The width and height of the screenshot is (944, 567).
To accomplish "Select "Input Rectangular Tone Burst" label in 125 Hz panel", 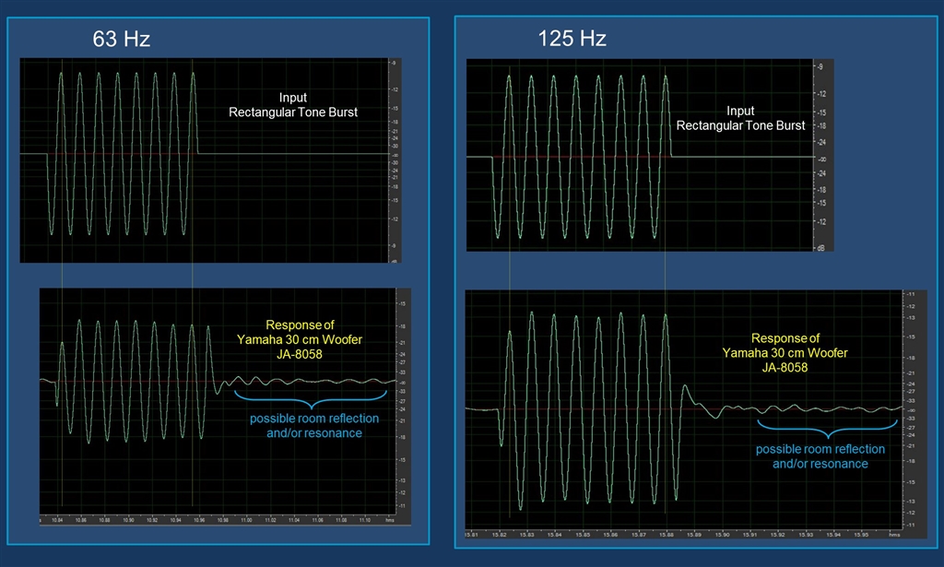I will pyautogui.click(x=740, y=118).
